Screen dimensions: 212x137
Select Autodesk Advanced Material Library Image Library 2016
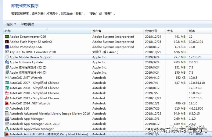50,114
